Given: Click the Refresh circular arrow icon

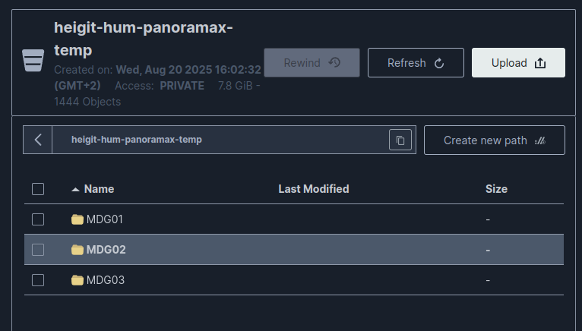Looking at the screenshot, I should [x=439, y=64].
